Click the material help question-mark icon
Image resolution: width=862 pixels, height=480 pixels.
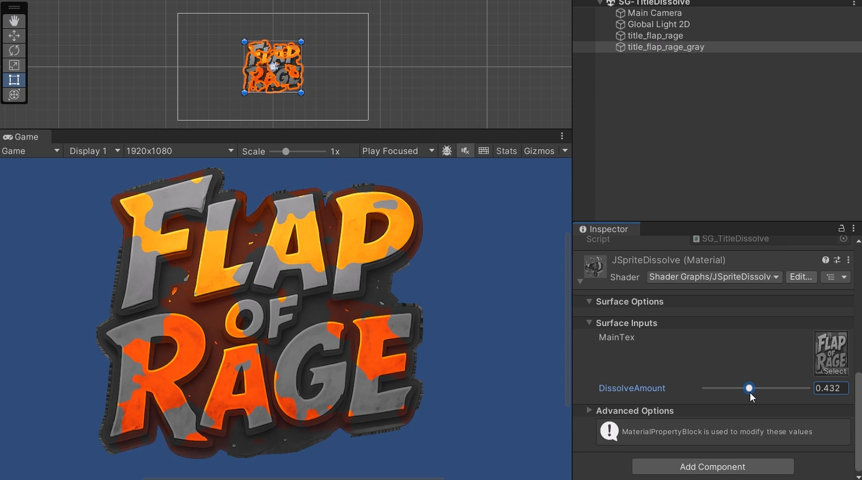tap(825, 260)
